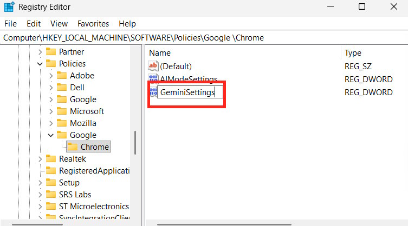Expand the Adobe key chevron
This screenshot has height=226, width=408.
click(x=51, y=76)
